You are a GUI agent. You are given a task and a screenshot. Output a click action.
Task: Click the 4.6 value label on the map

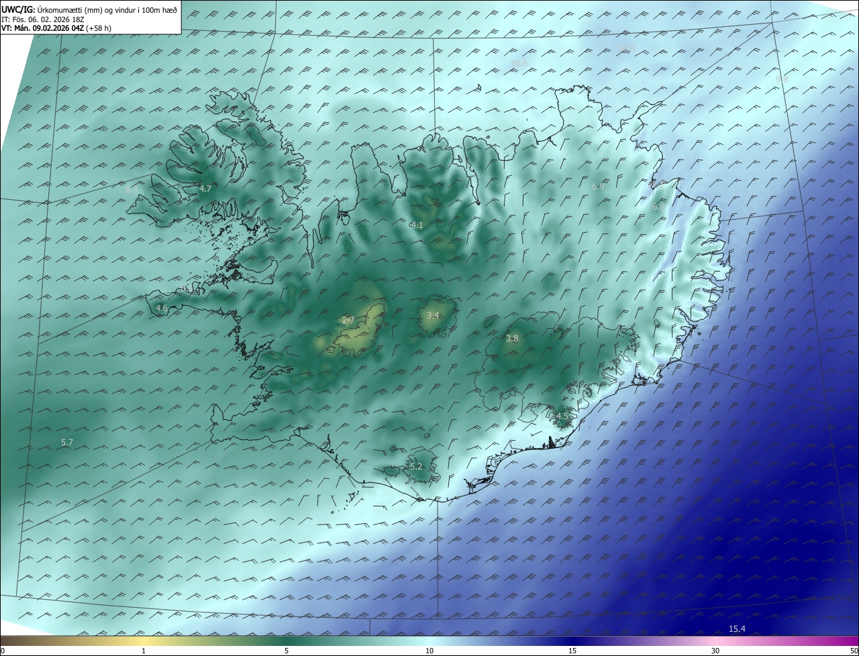click(x=162, y=309)
